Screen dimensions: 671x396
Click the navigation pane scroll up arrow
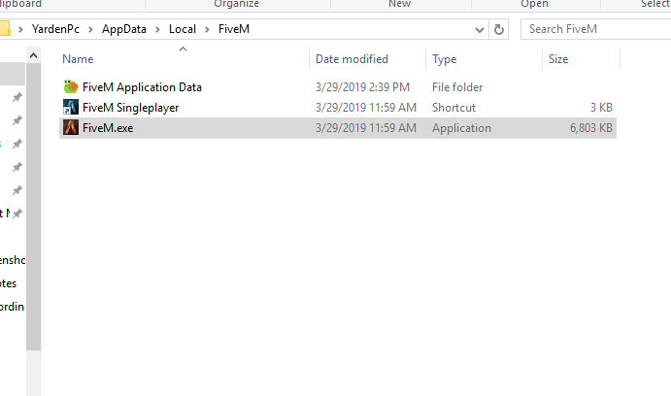click(33, 55)
